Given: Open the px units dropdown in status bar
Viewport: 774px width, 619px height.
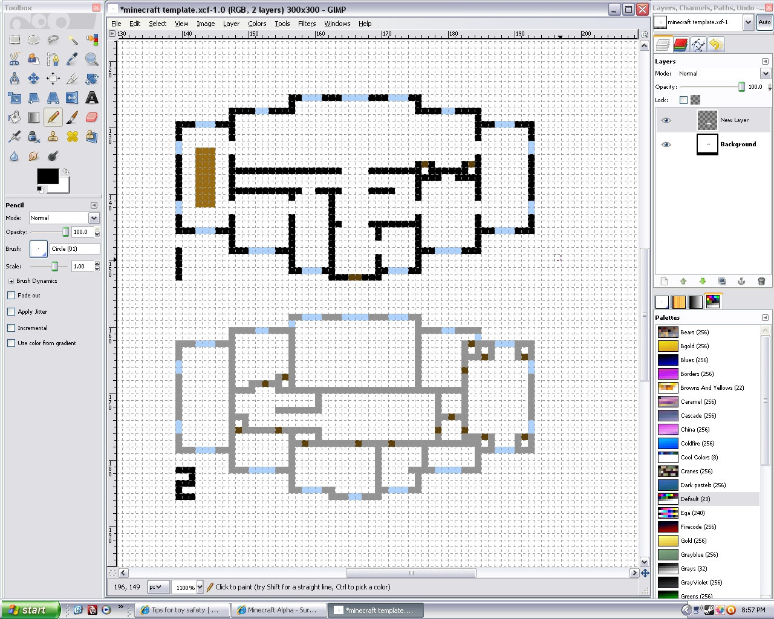Looking at the screenshot, I should [159, 587].
